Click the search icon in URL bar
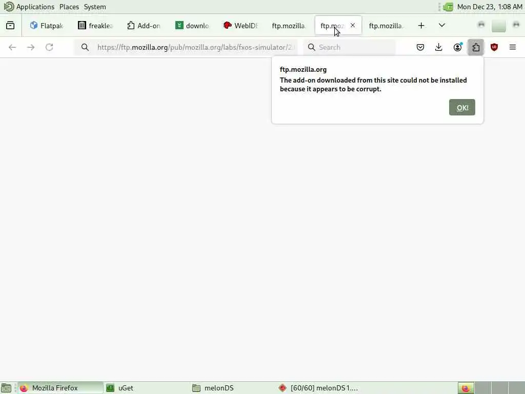Screen dimensions: 525x394 tap(85, 47)
